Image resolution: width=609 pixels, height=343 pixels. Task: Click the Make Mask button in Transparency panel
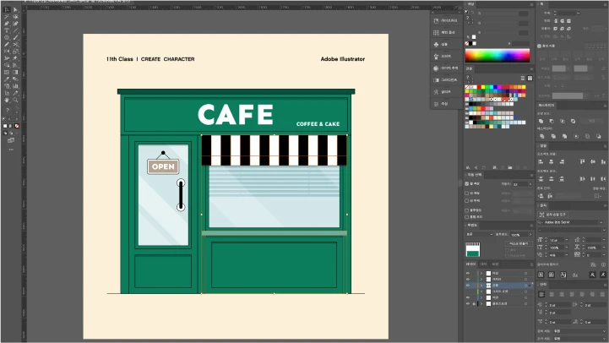(x=519, y=243)
